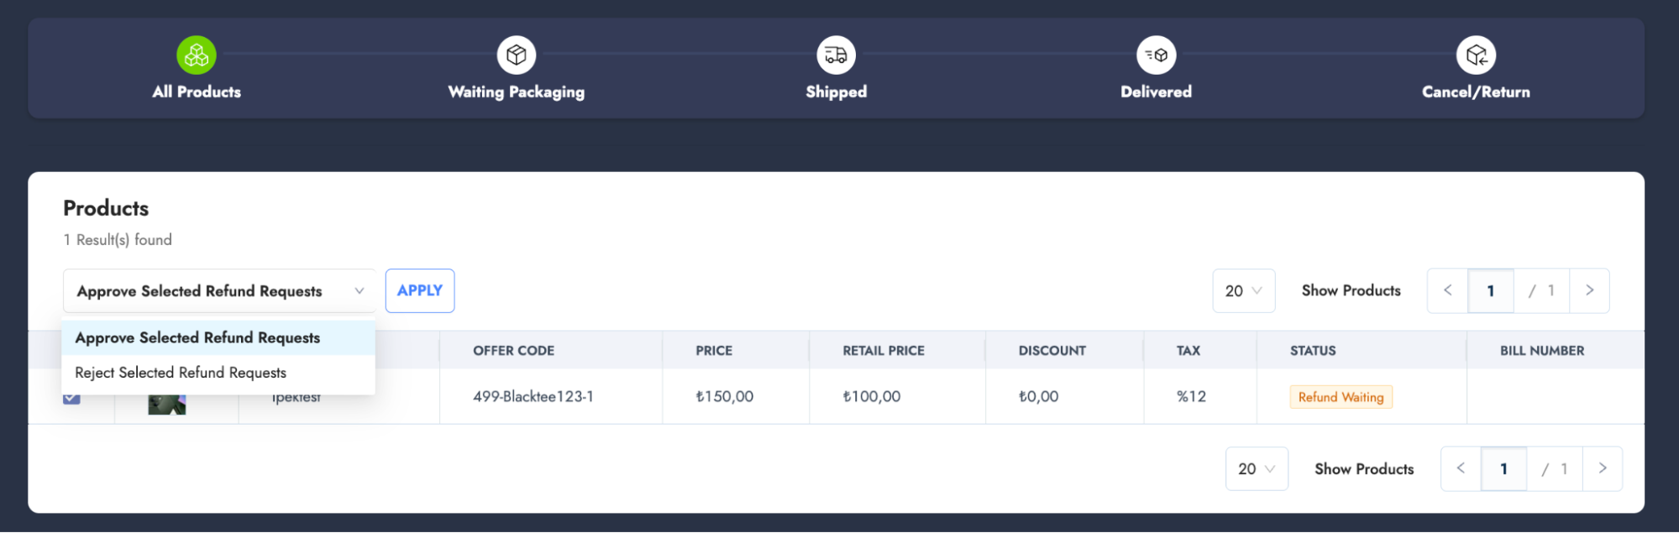Image resolution: width=1679 pixels, height=533 pixels.
Task: Click the Refund Waiting status badge
Action: click(1341, 397)
